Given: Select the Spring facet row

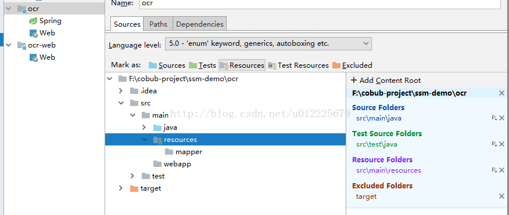Looking at the screenshot, I should pos(54,21).
